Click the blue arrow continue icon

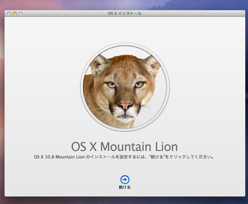click(x=125, y=180)
